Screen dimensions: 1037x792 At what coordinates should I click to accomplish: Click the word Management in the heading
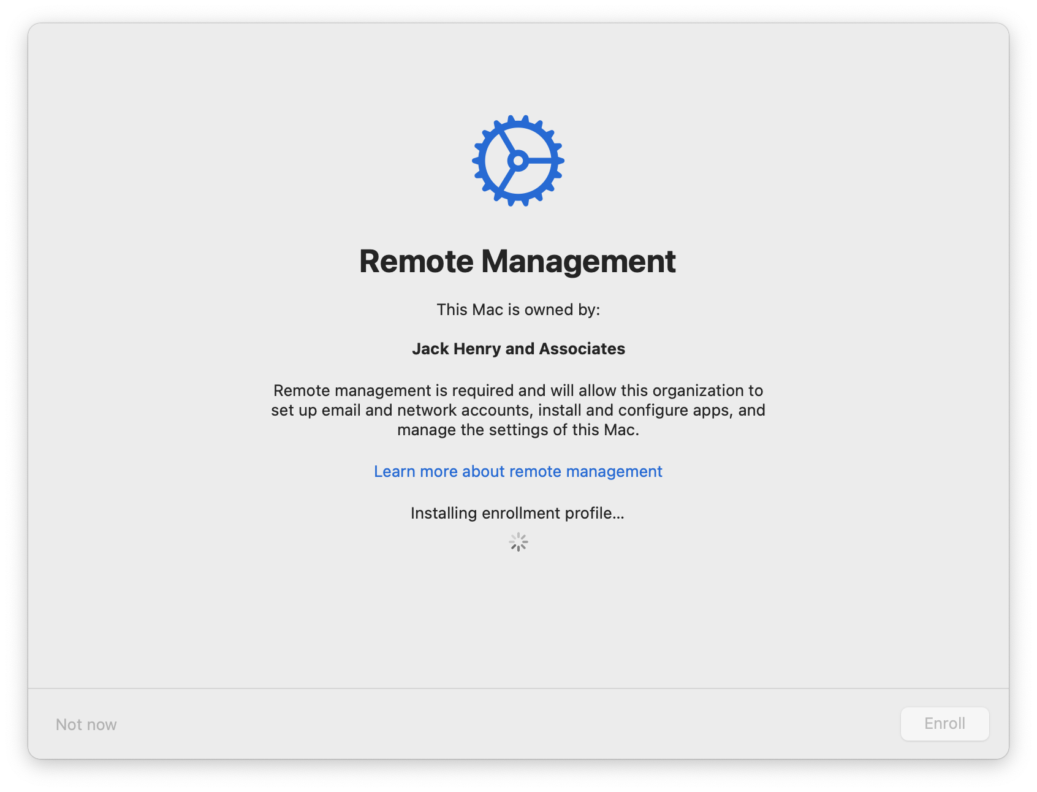click(x=578, y=262)
